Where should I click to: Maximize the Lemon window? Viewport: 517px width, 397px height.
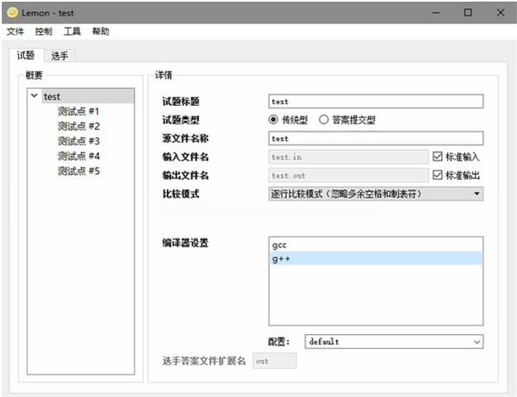[468, 13]
